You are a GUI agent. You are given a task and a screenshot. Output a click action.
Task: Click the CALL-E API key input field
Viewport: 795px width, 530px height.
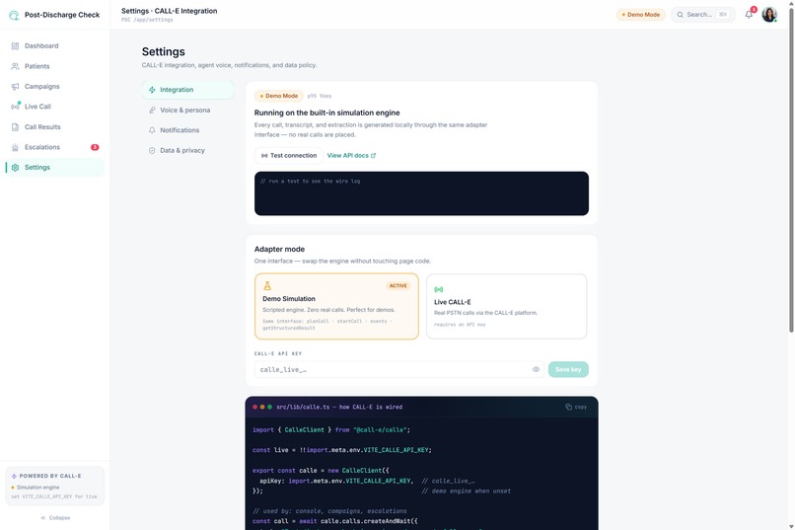pos(399,370)
